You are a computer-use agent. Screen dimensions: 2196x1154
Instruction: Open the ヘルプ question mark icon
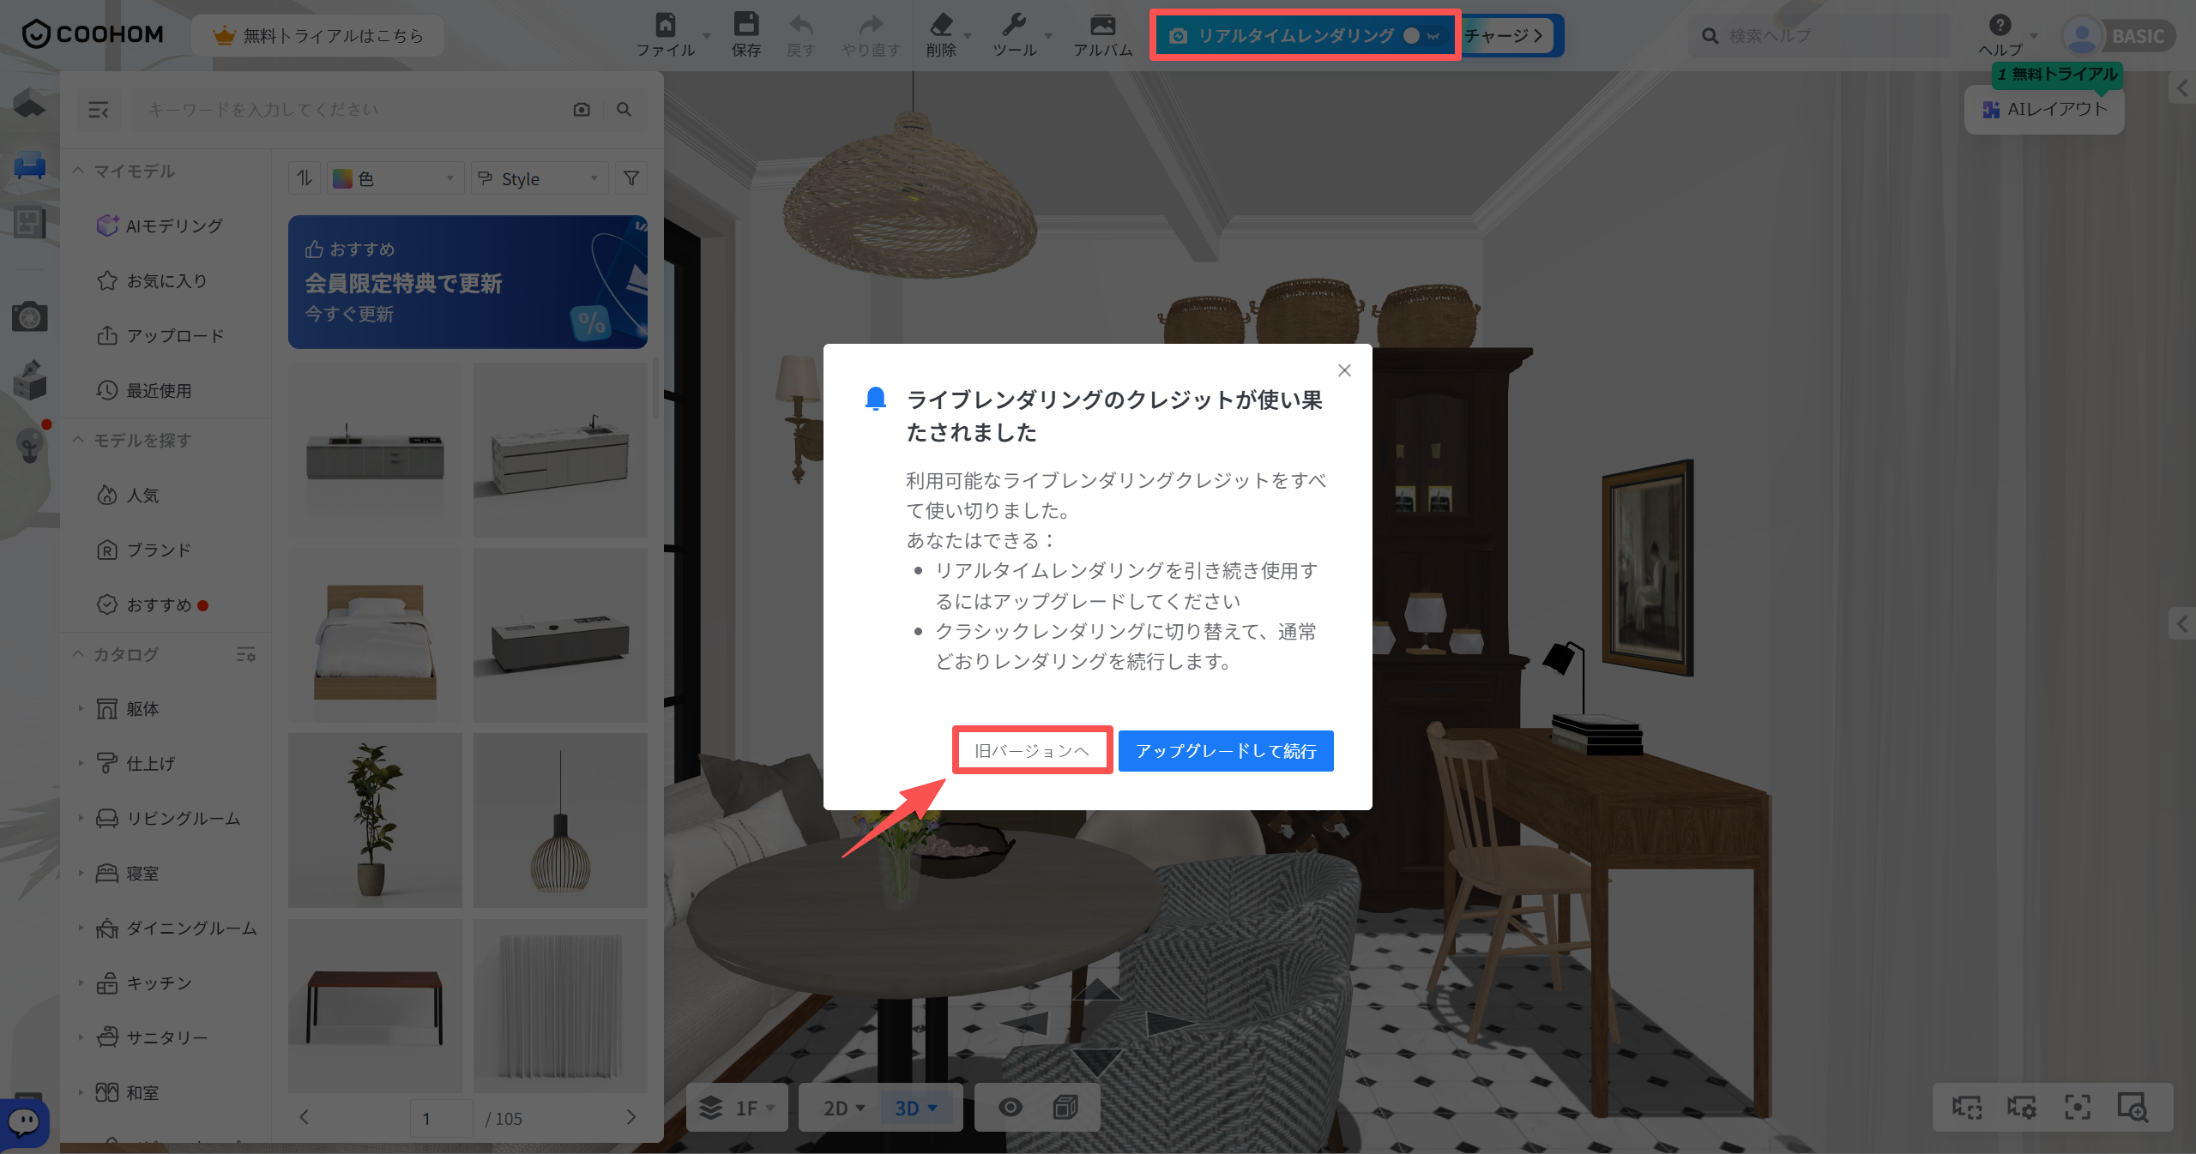(2000, 26)
